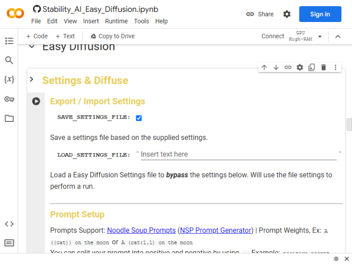
Task: Mirror cell in tab icon
Action: [312, 67]
